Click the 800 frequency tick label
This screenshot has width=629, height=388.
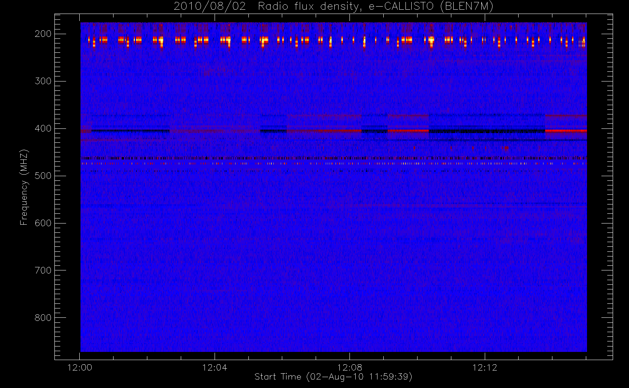[43, 318]
